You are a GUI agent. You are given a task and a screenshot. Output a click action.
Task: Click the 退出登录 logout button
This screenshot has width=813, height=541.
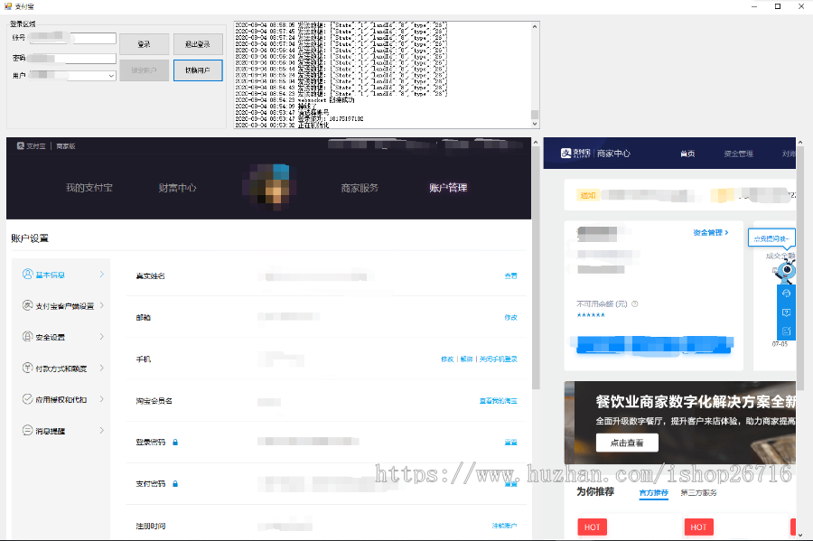(198, 44)
